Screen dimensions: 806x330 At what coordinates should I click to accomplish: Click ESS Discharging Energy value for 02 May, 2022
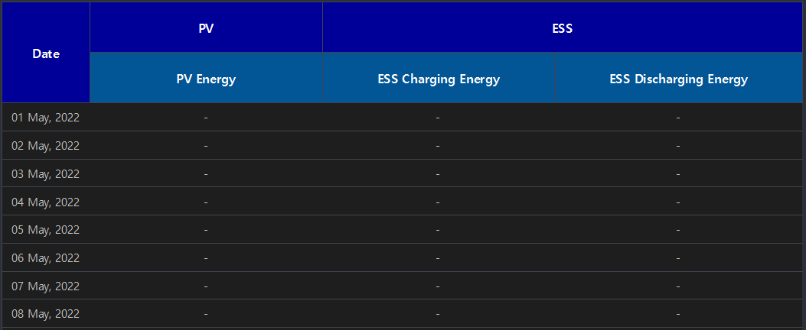click(678, 146)
